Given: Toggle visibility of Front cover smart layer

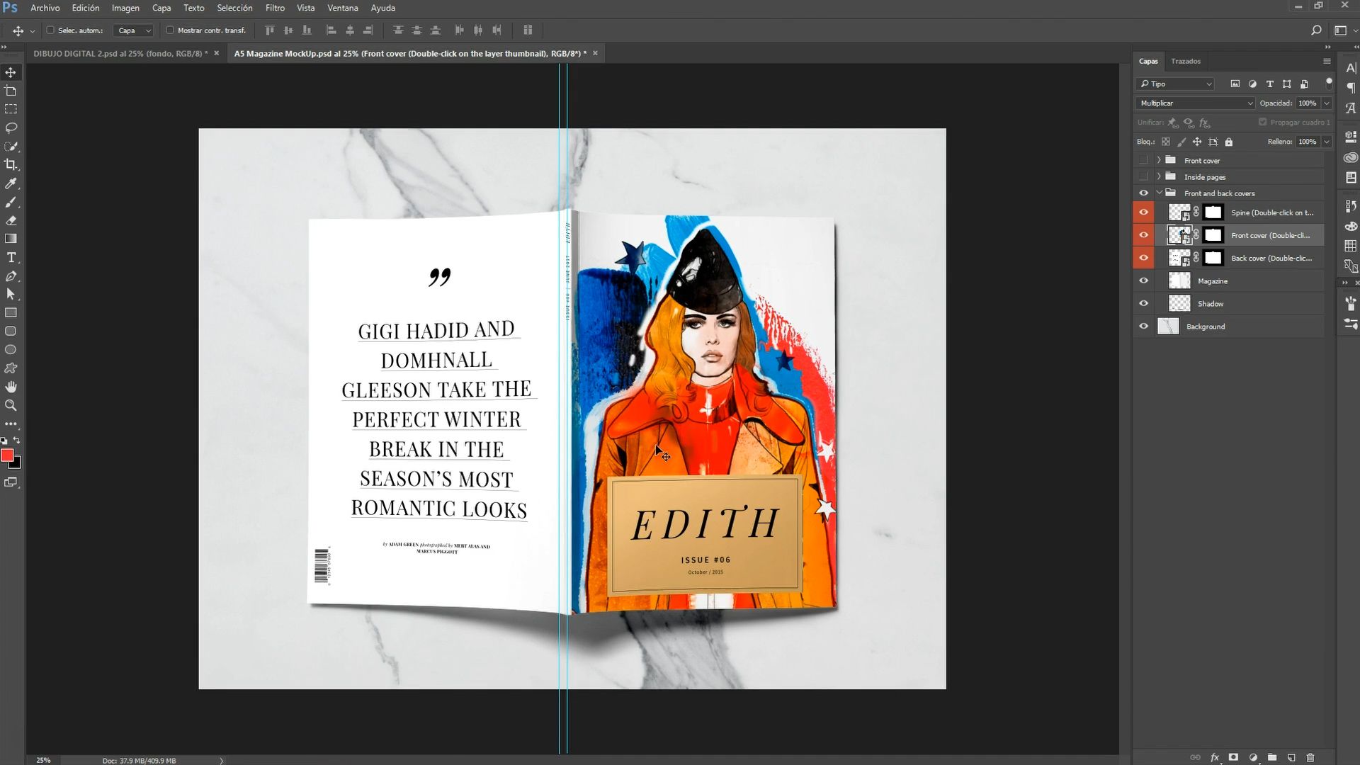Looking at the screenshot, I should pos(1143,235).
